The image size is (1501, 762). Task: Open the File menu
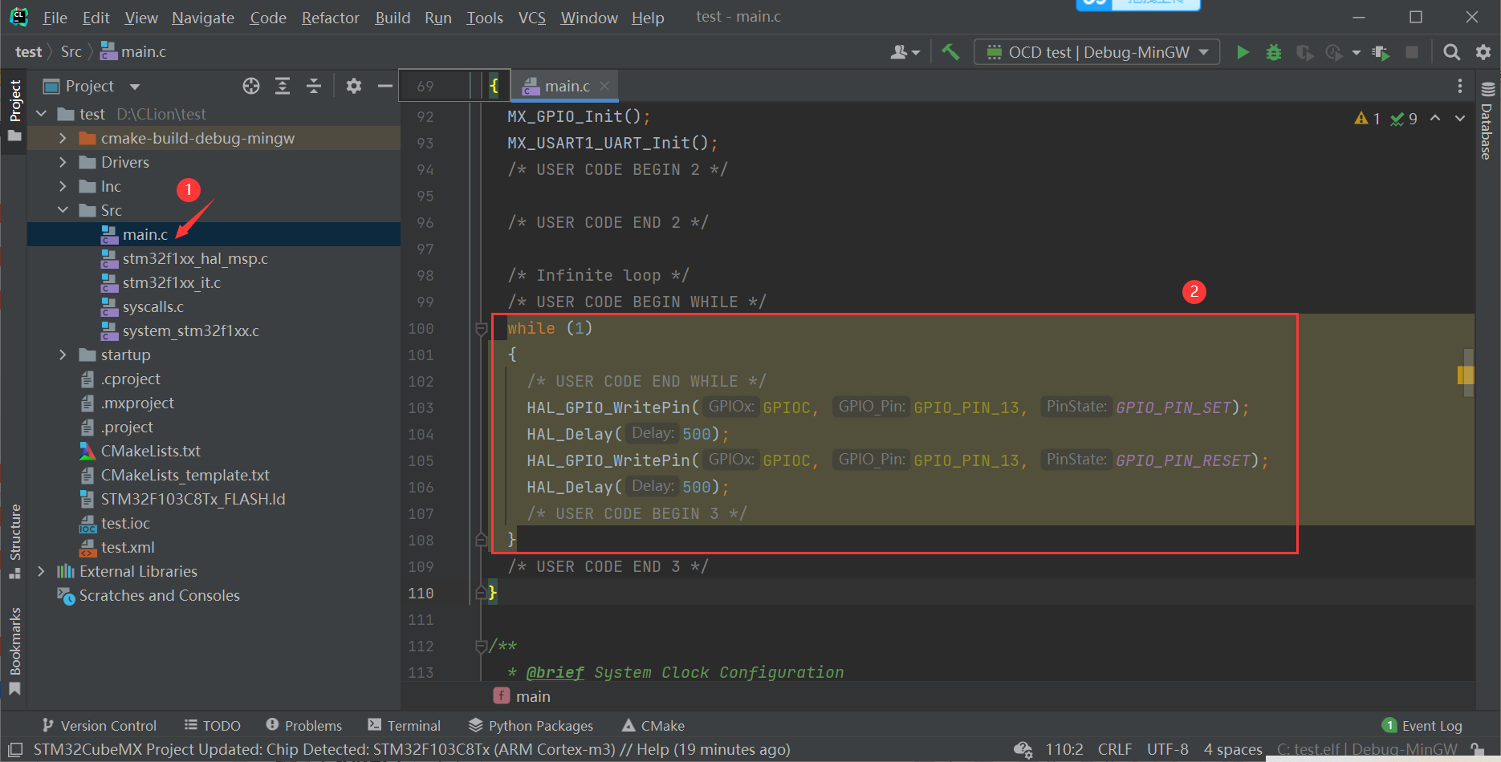click(x=55, y=18)
